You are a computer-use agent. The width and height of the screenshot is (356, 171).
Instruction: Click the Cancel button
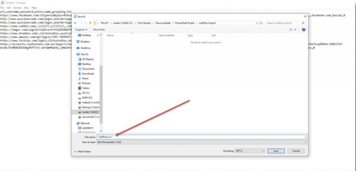point(296,151)
